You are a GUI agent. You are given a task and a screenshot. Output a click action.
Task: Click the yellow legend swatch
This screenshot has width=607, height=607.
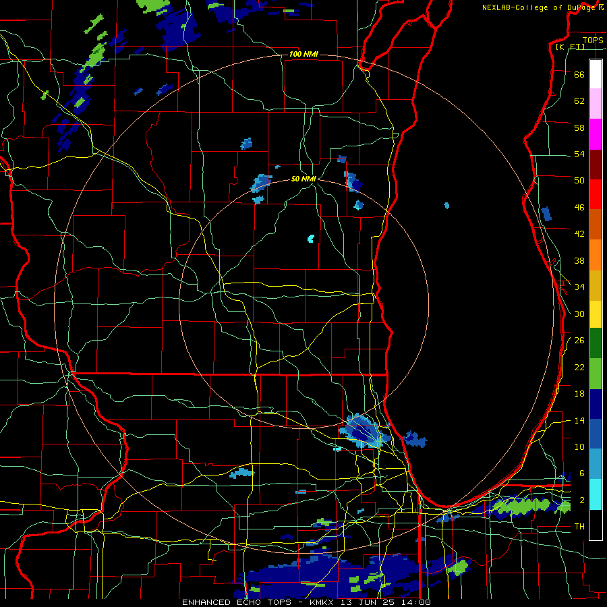point(596,314)
